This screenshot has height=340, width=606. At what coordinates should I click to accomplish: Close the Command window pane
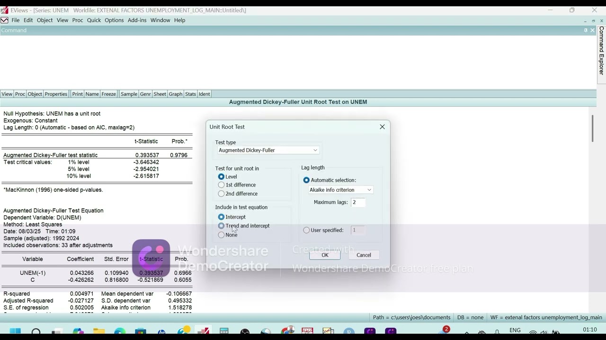point(592,30)
